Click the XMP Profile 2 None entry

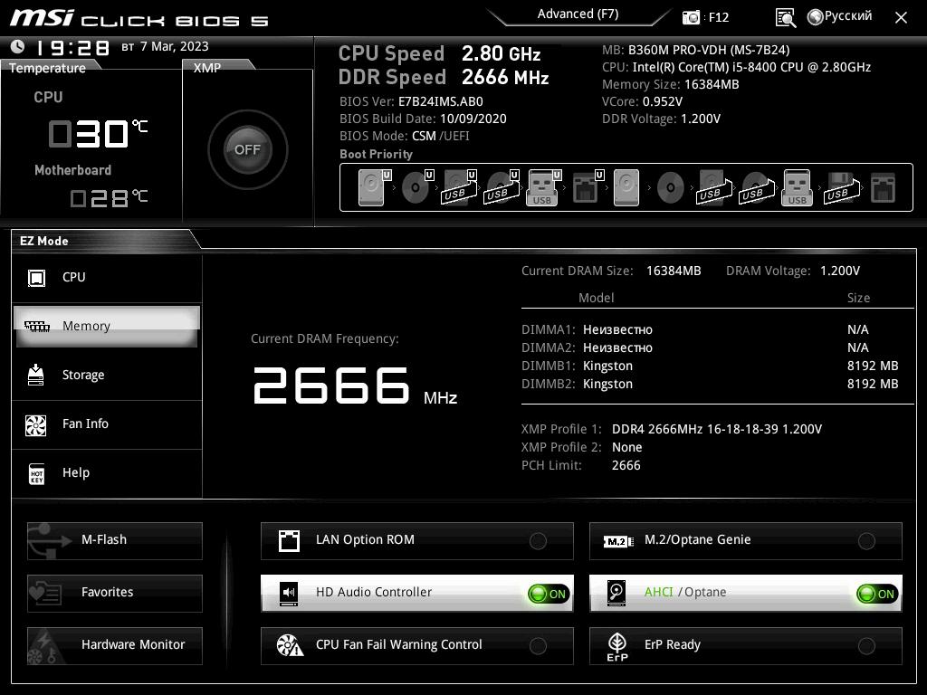[x=582, y=447]
